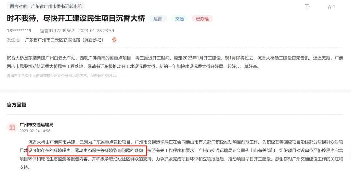Click the 已办理 status tag
This screenshot has width=351, height=184.
point(202,19)
